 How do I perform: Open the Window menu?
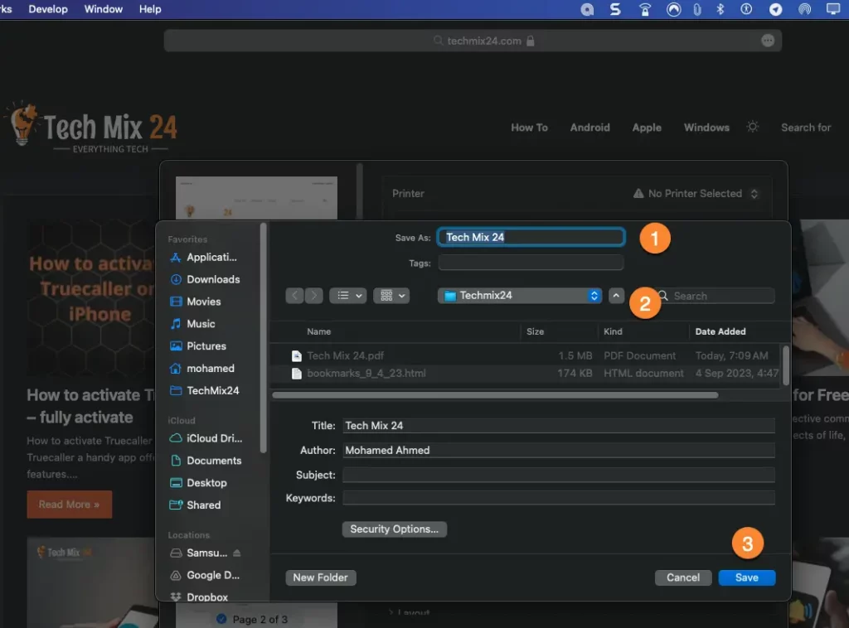tap(103, 9)
